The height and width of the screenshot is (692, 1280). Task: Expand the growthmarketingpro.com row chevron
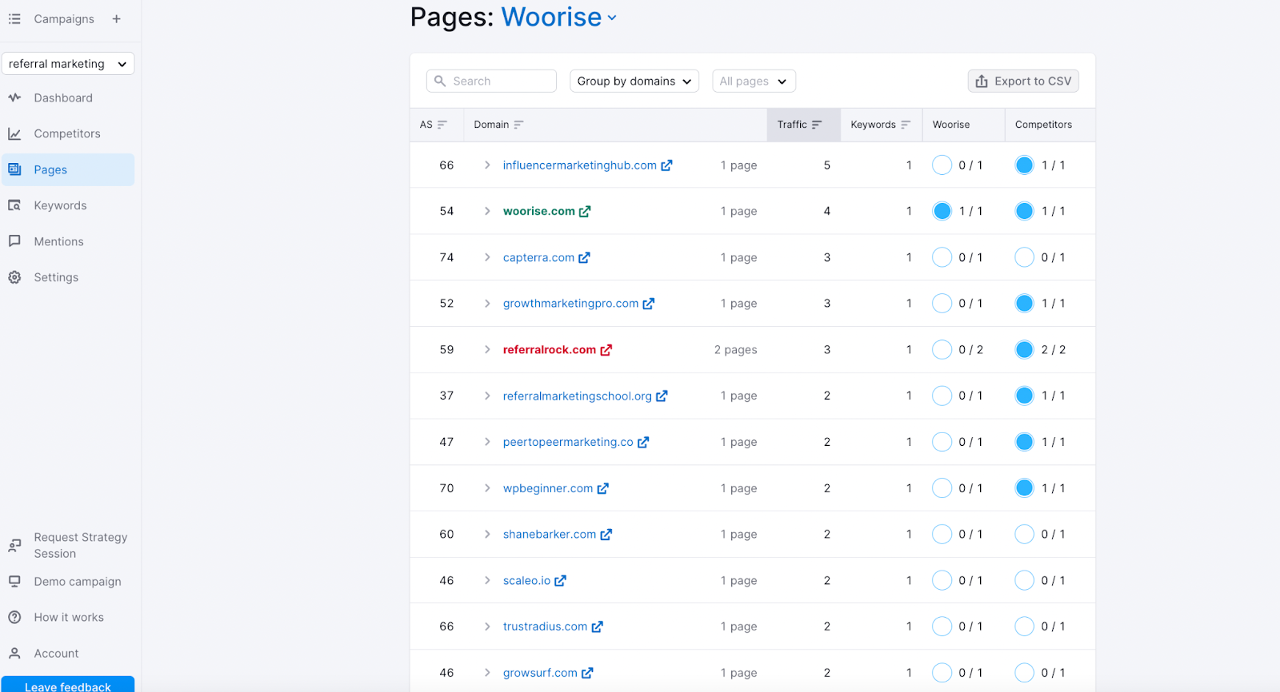pos(487,304)
